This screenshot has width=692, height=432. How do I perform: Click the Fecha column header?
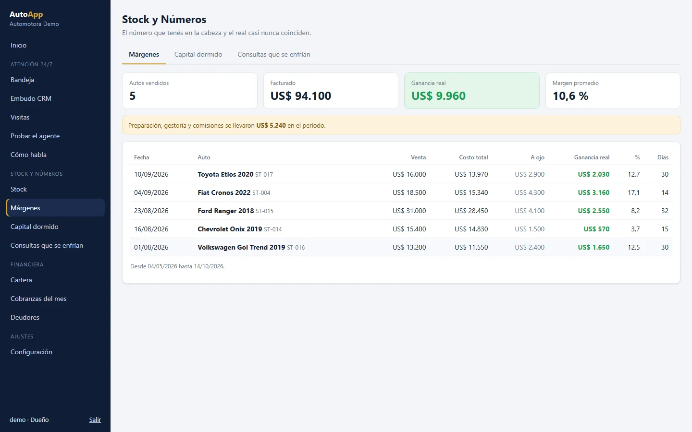point(142,157)
